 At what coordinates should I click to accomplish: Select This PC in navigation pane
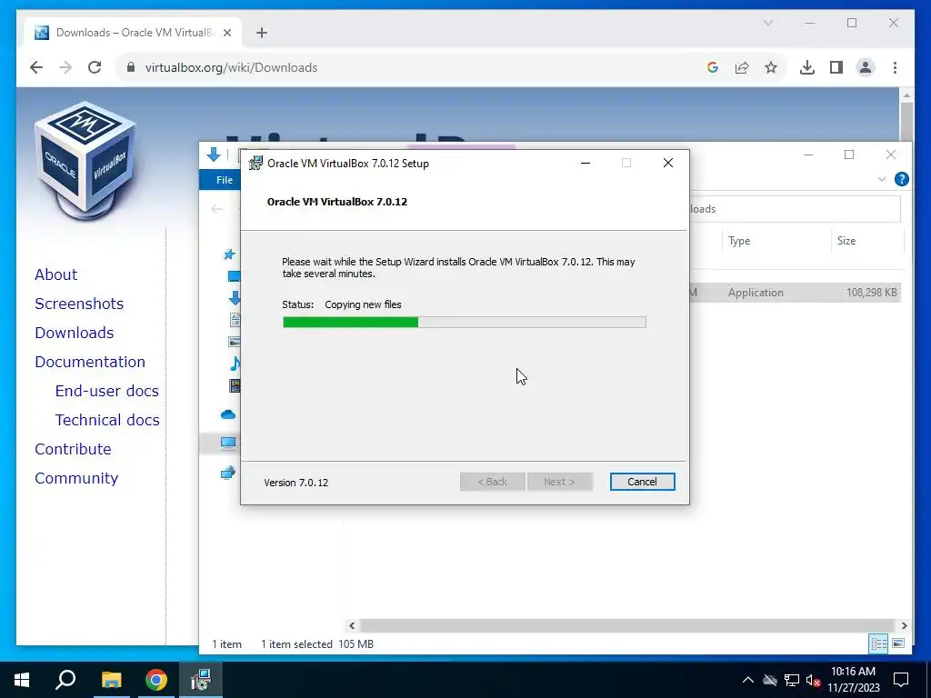point(228,443)
